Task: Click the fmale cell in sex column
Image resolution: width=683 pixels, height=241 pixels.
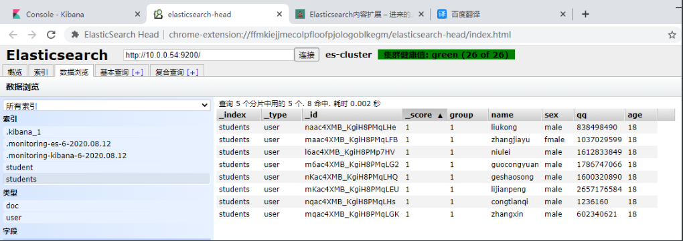Action: tap(554, 140)
